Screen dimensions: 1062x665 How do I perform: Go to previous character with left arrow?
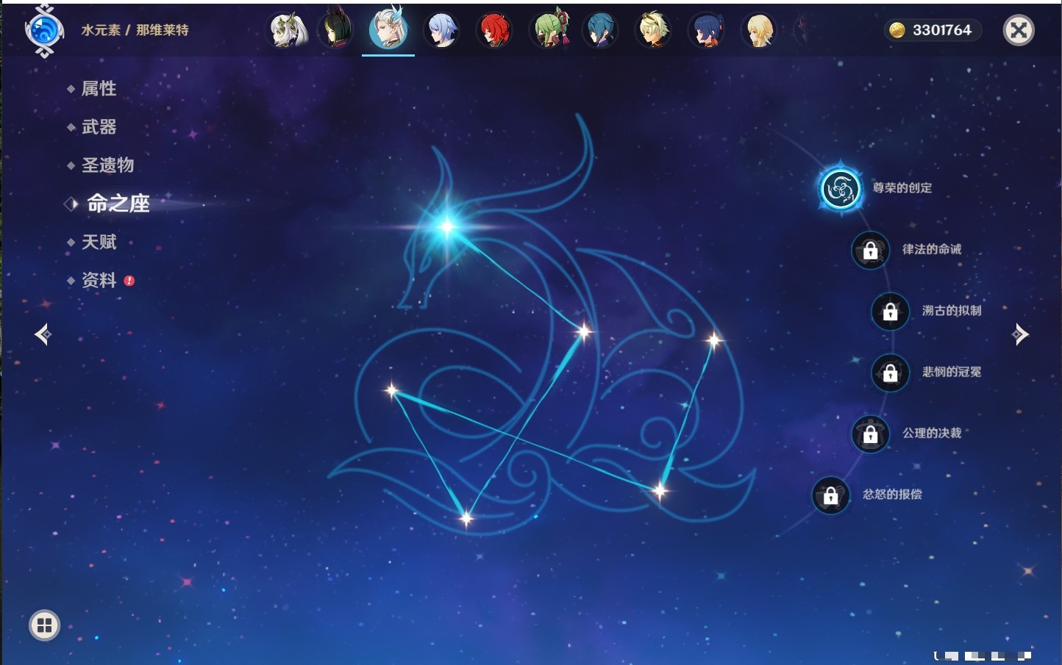(x=43, y=334)
